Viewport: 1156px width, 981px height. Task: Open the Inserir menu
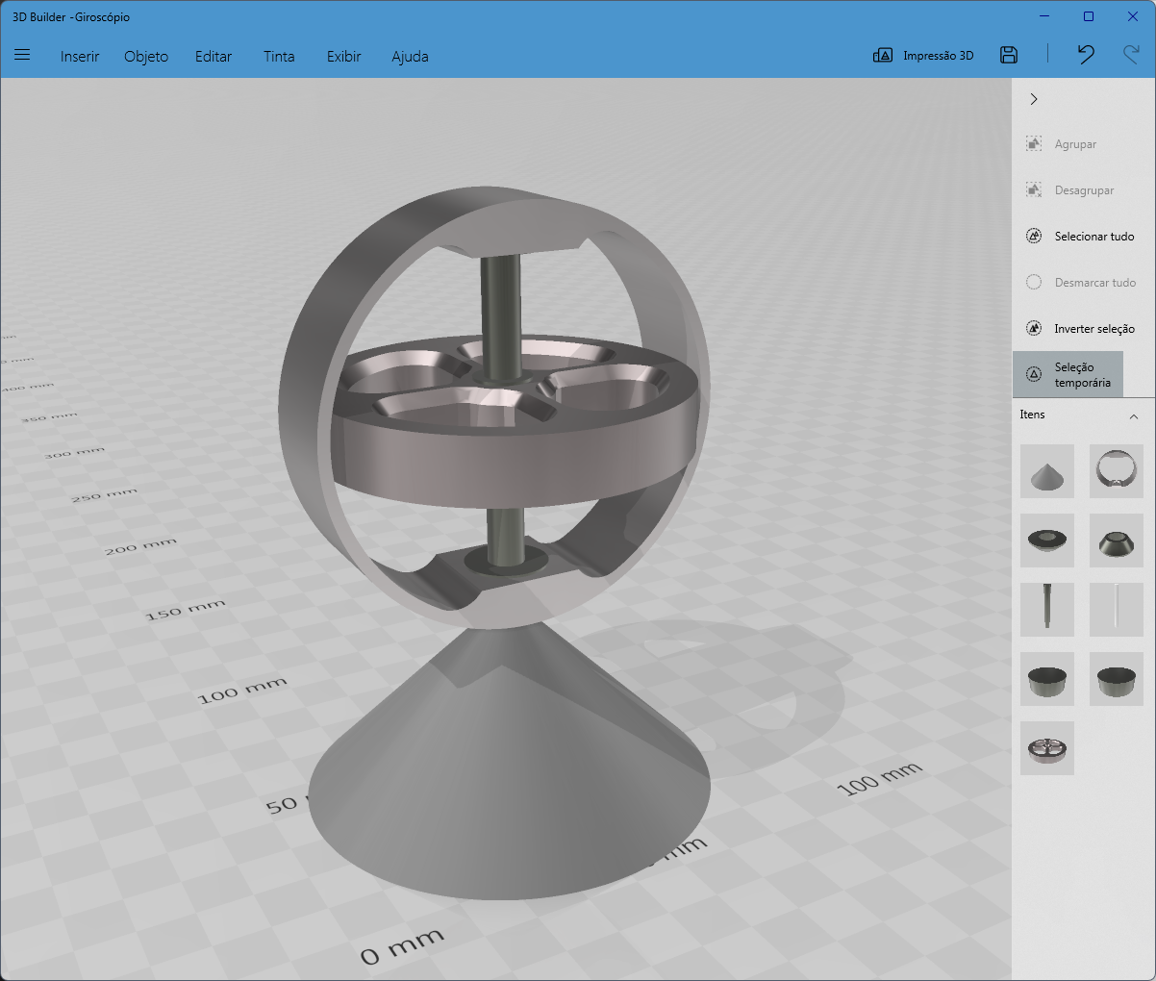pyautogui.click(x=80, y=56)
